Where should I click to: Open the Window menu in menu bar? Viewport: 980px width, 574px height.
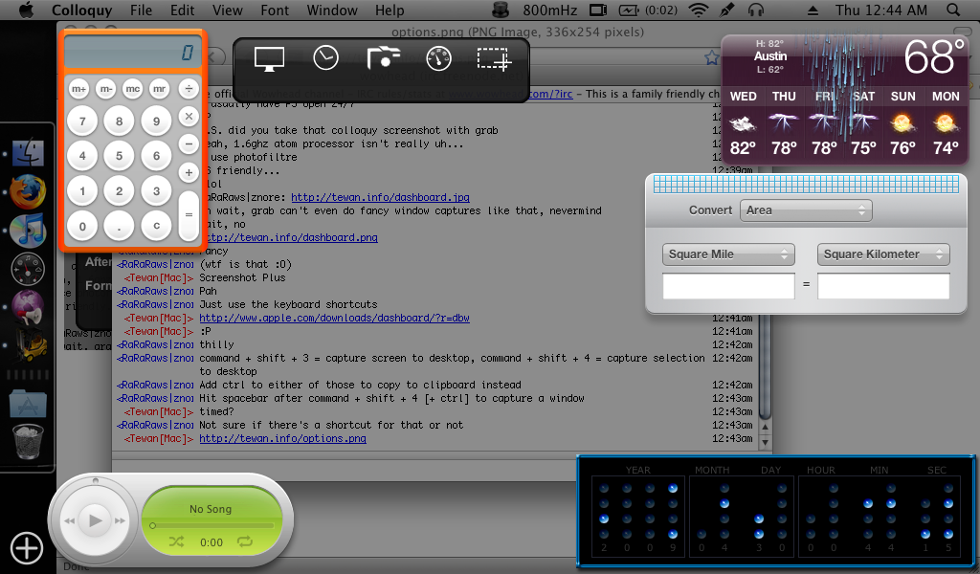(x=332, y=11)
